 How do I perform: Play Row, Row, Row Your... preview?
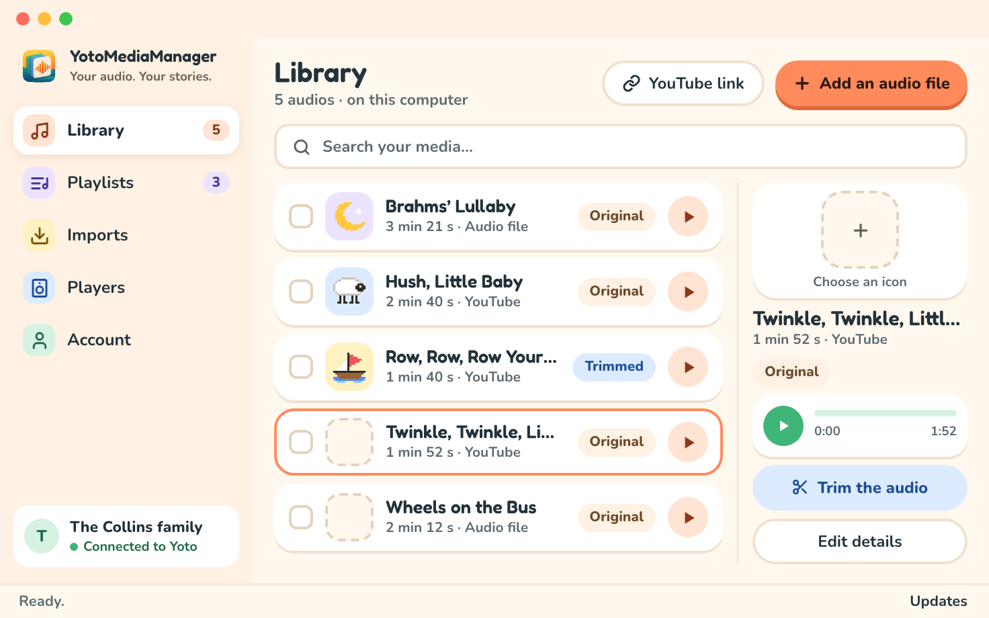(x=688, y=367)
